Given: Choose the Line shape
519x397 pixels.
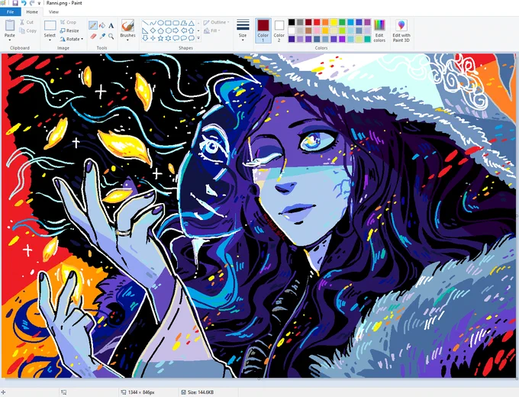Looking at the screenshot, I should click(145, 23).
